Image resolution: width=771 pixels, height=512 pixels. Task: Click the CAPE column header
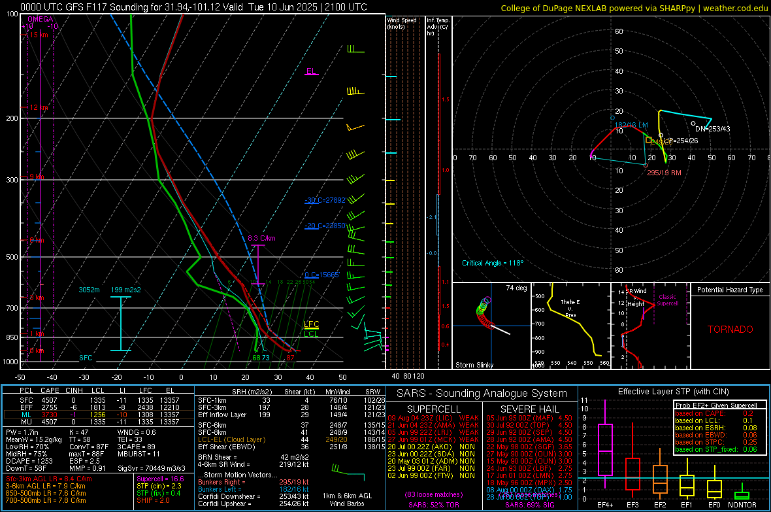(x=50, y=391)
